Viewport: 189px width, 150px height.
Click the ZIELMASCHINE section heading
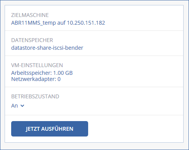(30, 15)
